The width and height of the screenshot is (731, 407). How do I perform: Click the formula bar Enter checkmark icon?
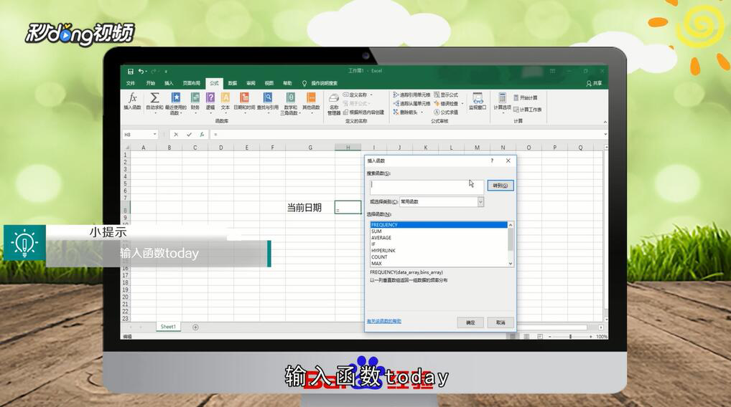pos(189,135)
